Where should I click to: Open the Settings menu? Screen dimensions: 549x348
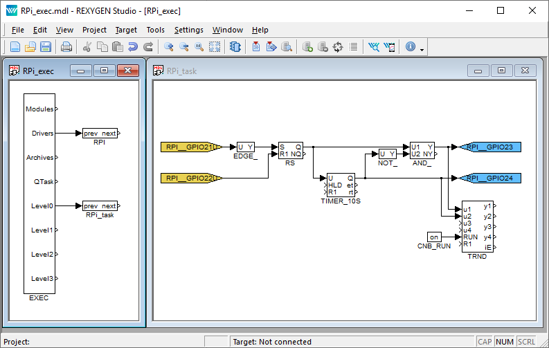point(188,30)
